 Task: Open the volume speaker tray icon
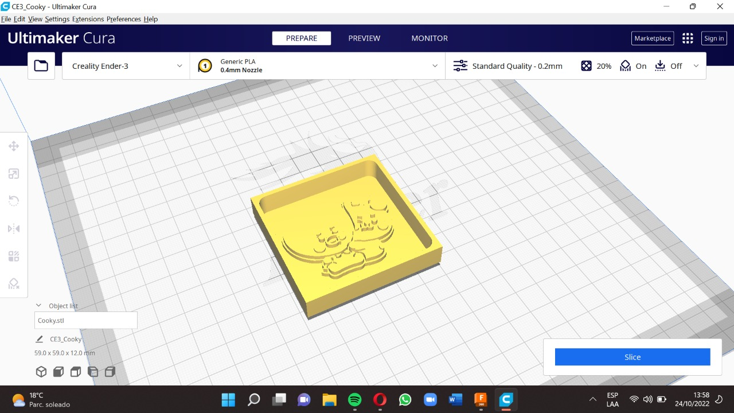click(x=648, y=399)
